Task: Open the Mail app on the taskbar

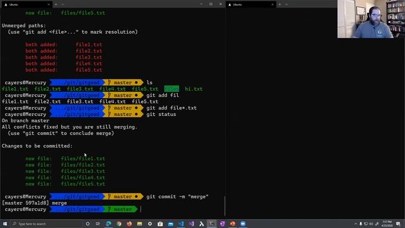Action: coord(170,224)
